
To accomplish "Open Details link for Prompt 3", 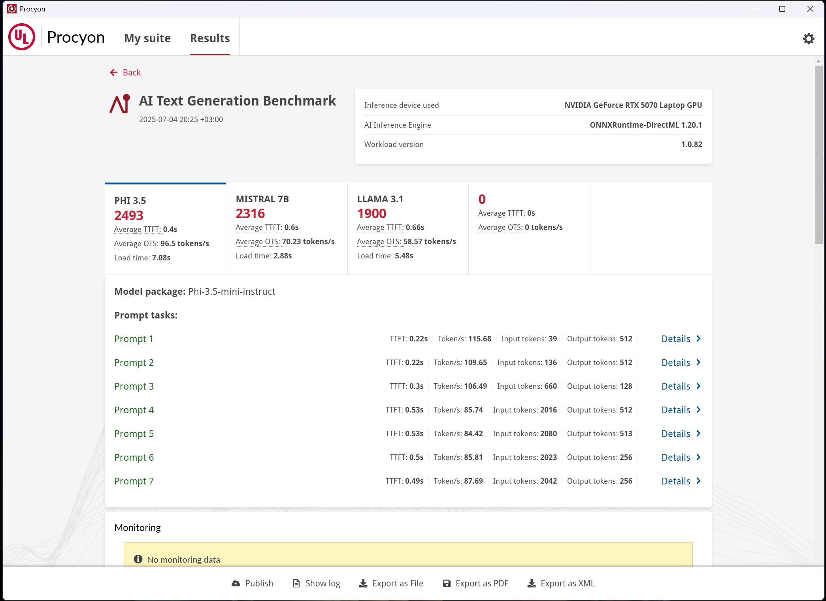I will [676, 386].
